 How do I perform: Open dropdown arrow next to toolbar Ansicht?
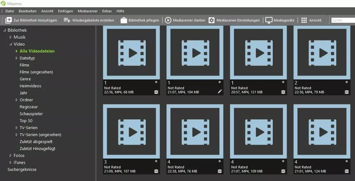pyautogui.click(x=325, y=20)
